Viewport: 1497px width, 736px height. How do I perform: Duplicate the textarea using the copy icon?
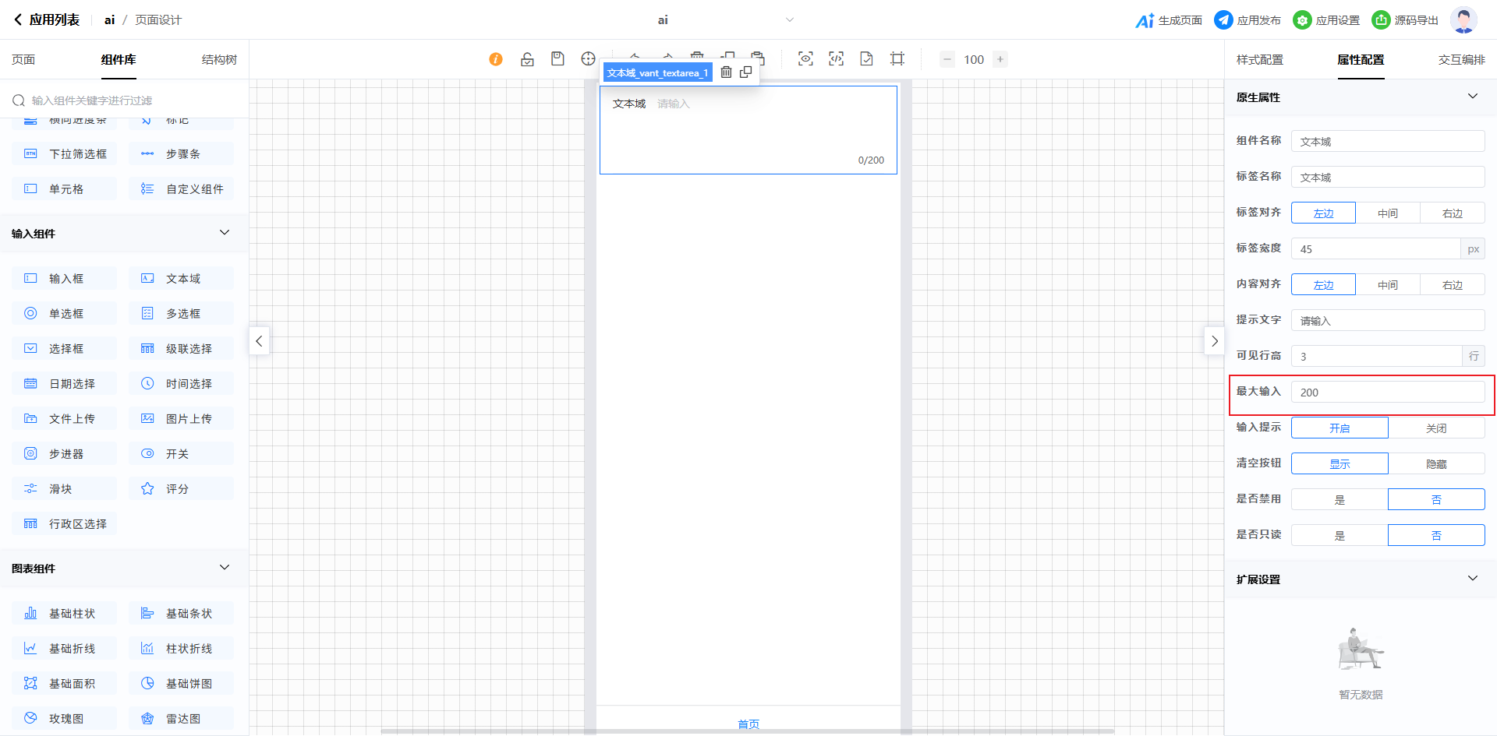[746, 72]
